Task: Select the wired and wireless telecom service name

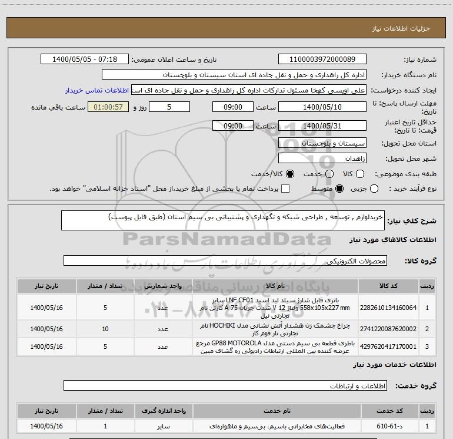Action: (277, 426)
